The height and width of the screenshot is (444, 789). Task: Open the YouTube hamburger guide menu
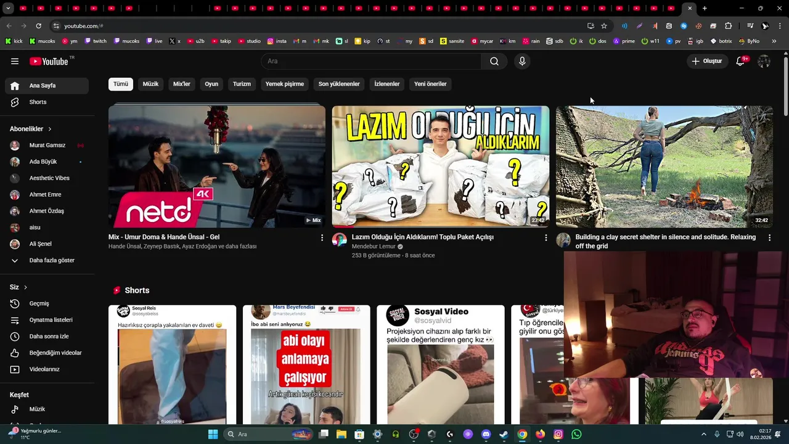pyautogui.click(x=15, y=61)
